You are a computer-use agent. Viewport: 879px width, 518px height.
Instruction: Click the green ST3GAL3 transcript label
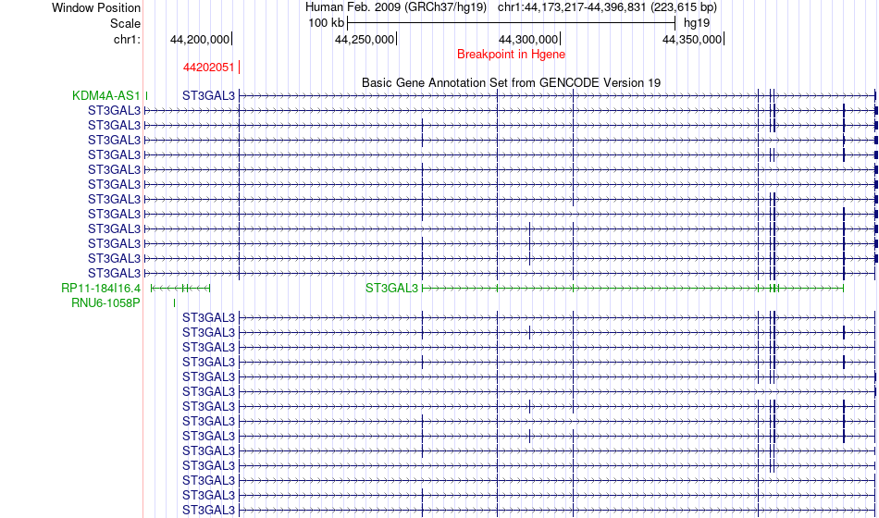click(x=391, y=288)
